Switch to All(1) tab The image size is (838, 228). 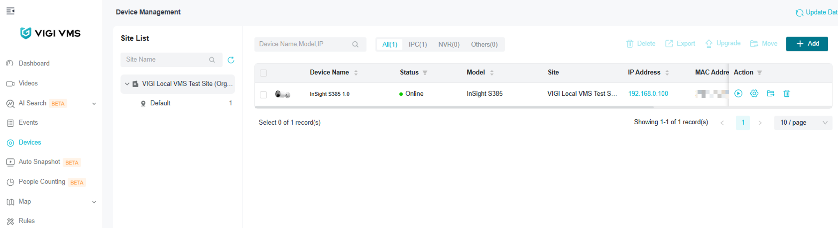(390, 45)
